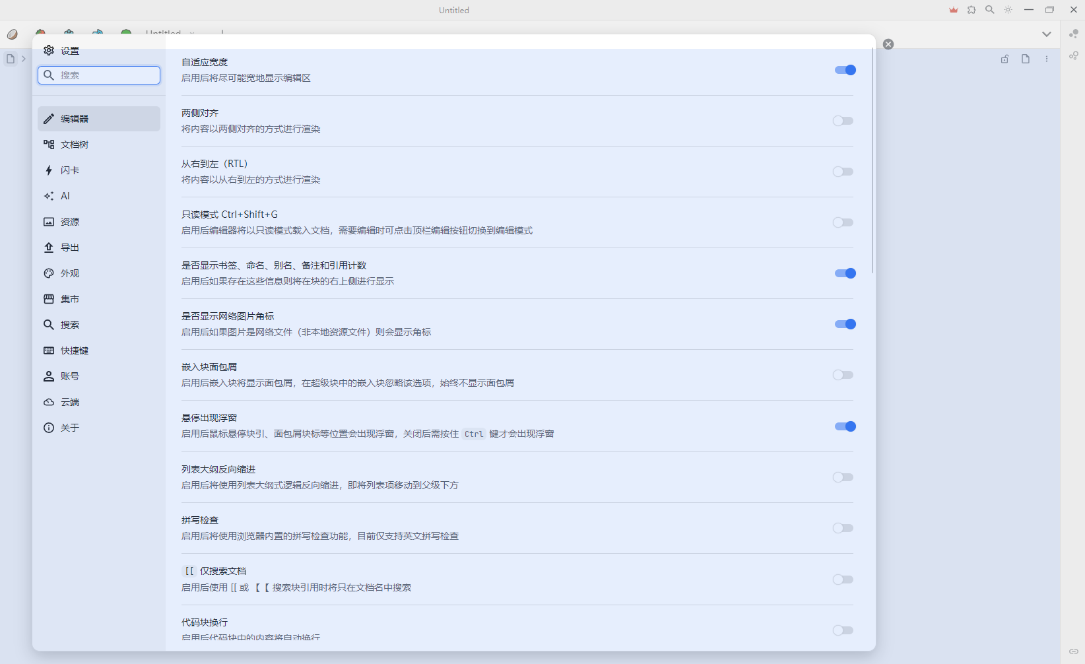Image resolution: width=1085 pixels, height=664 pixels.
Task: Open the AI settings tab
Action: [99, 196]
